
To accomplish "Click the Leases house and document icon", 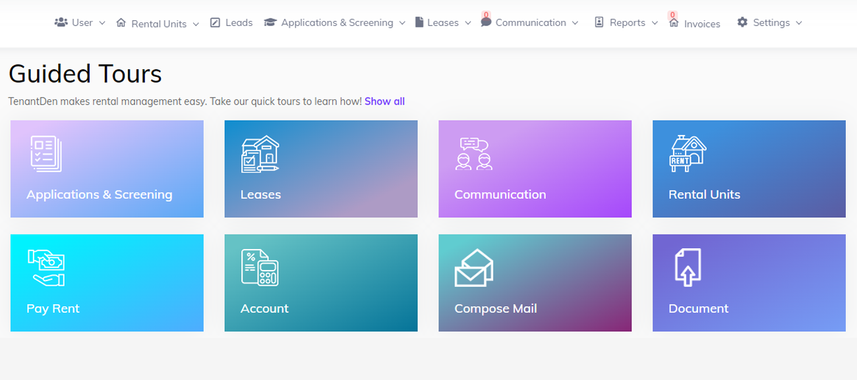I will (260, 153).
